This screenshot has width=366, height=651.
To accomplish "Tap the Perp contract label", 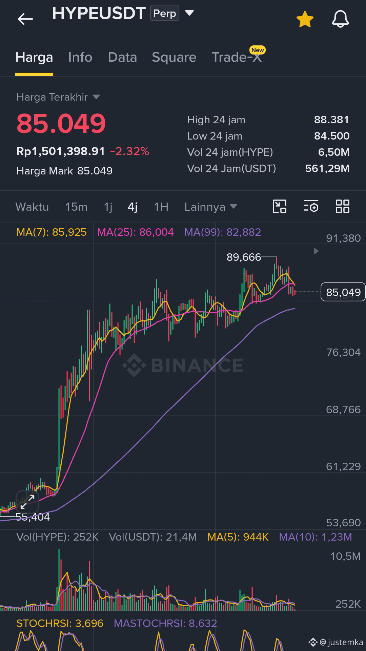I will [165, 13].
